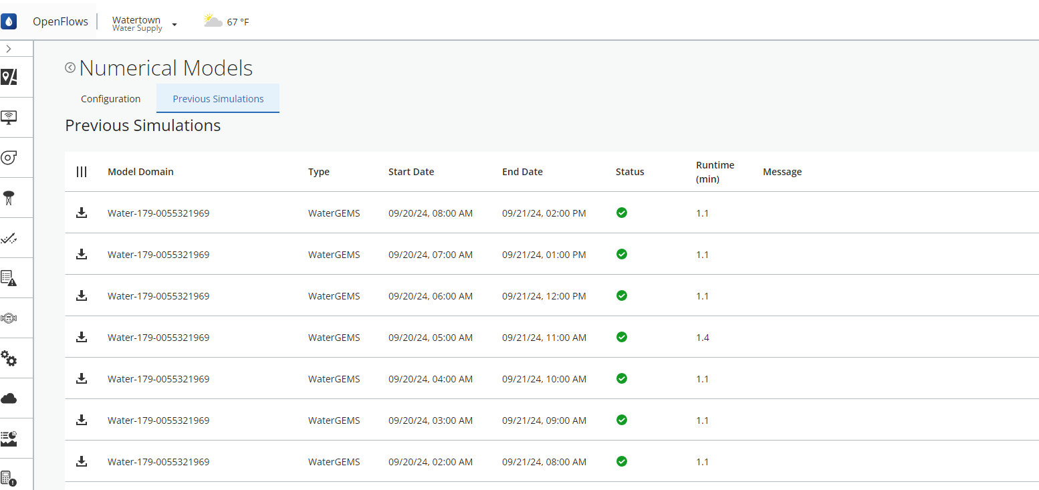Click the weather 67 °F indicator

227,21
